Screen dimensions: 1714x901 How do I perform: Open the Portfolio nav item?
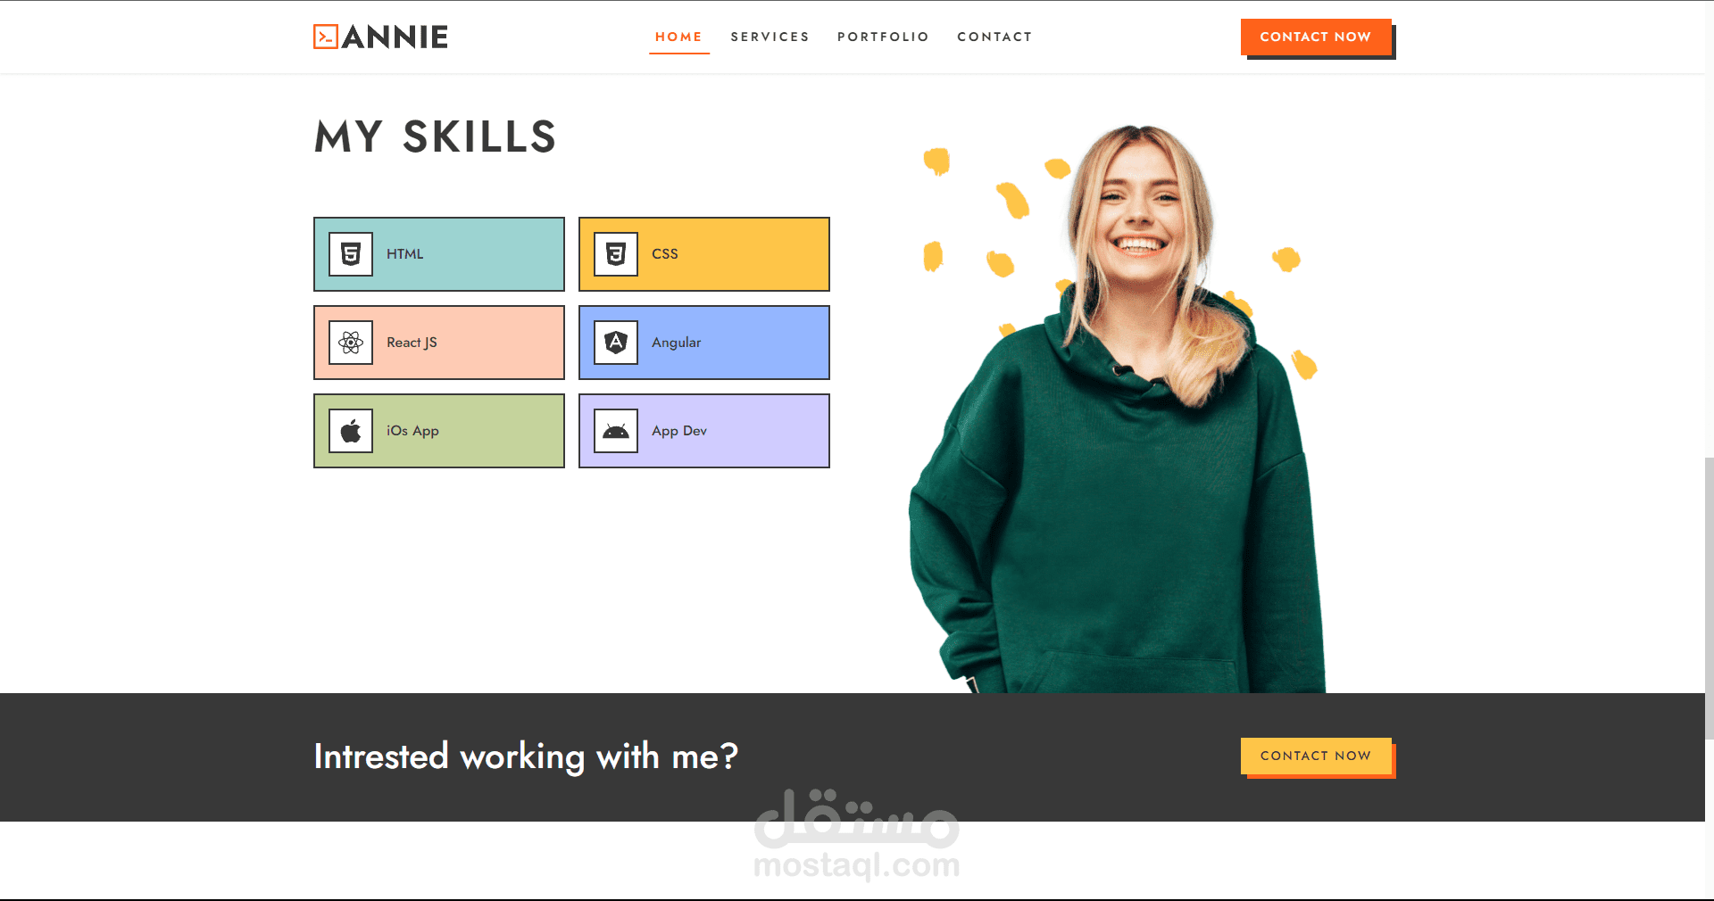coord(883,37)
